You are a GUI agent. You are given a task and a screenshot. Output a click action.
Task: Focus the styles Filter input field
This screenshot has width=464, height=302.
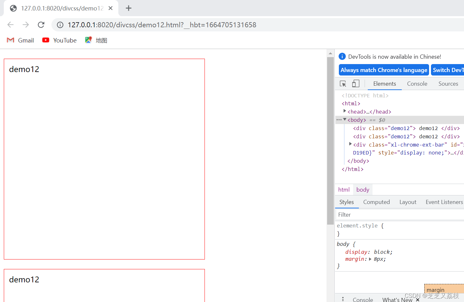tap(400, 215)
